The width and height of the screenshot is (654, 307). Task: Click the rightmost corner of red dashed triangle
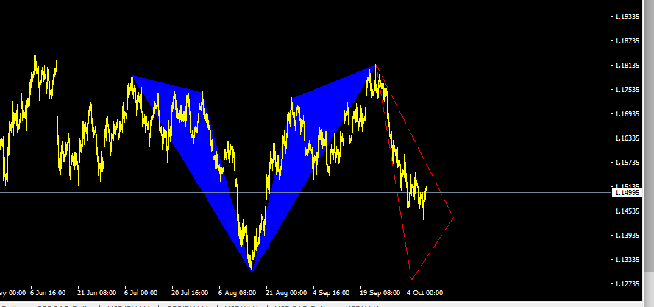click(x=453, y=217)
